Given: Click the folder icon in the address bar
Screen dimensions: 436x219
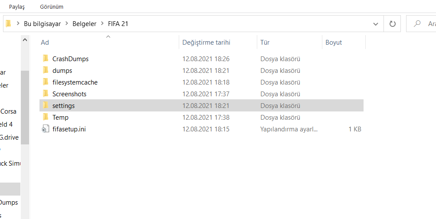Looking at the screenshot, I should (x=8, y=23).
